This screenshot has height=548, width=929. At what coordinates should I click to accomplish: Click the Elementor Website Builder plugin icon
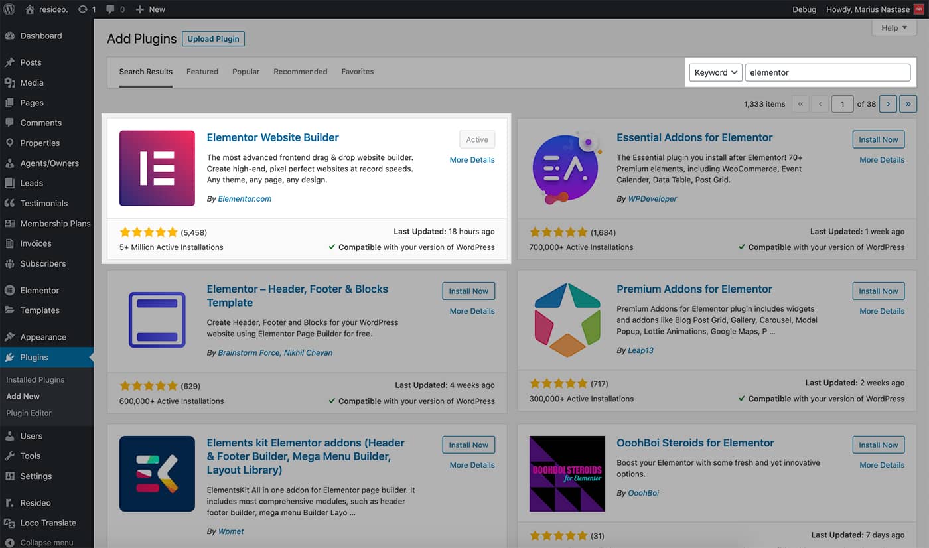(157, 168)
